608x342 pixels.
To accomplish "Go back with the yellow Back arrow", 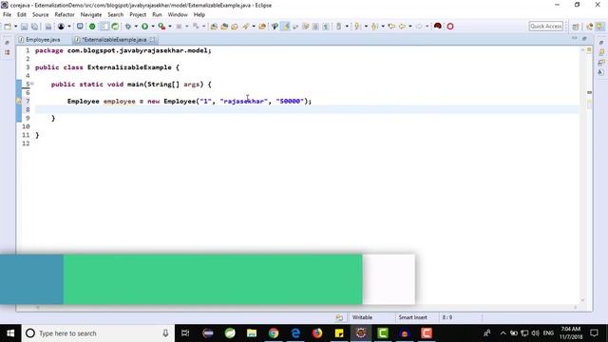I will click(x=402, y=27).
